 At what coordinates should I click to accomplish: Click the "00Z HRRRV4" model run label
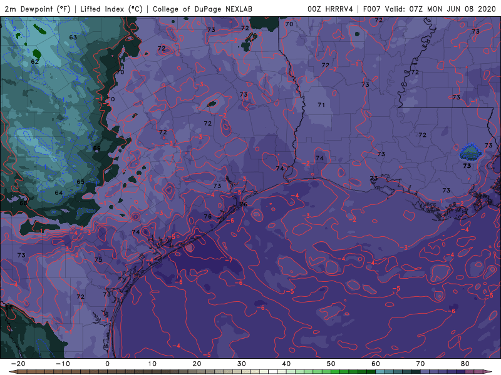pyautogui.click(x=330, y=9)
